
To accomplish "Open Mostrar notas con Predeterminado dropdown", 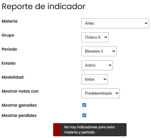I will (100, 93).
